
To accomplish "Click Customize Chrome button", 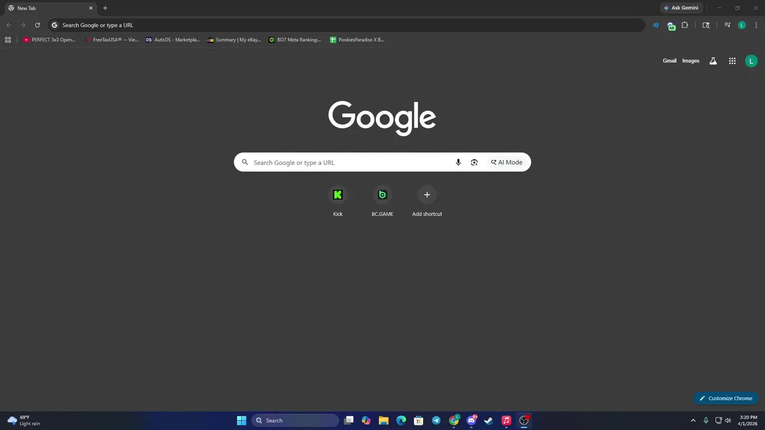I will (726, 398).
